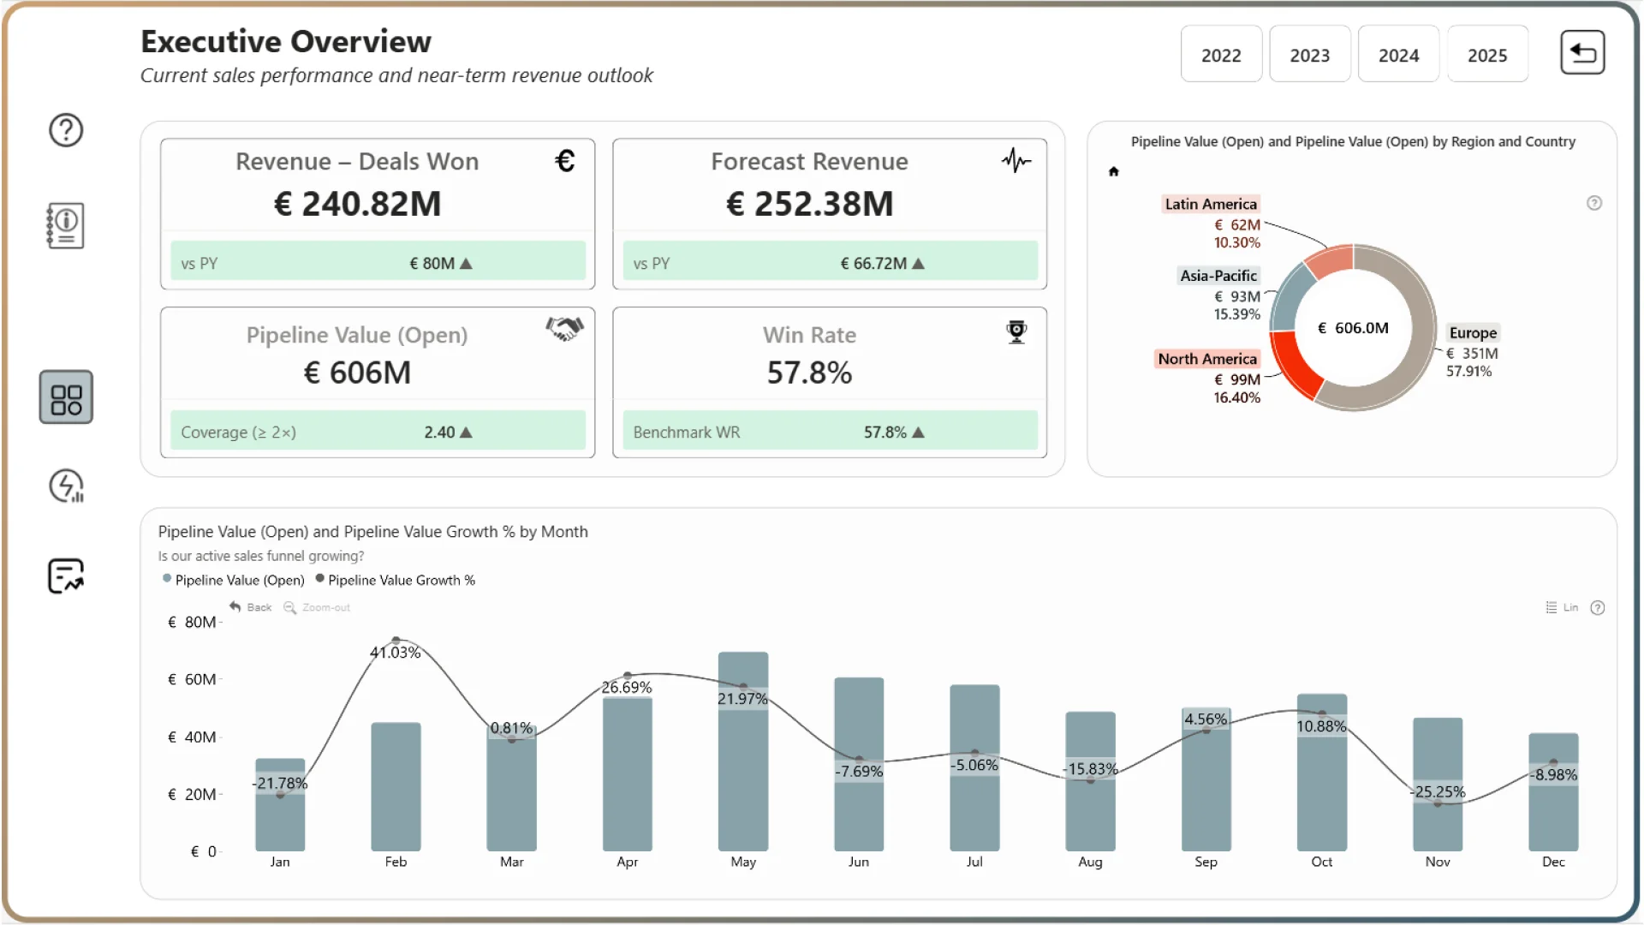Open the info notebook sidebar icon

point(66,225)
